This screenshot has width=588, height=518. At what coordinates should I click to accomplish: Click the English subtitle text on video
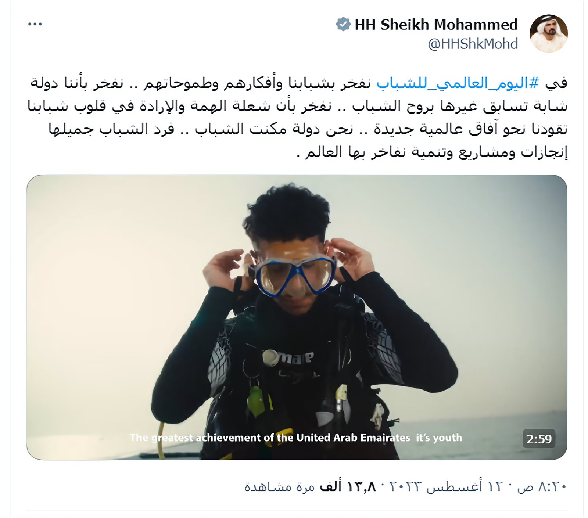point(295,438)
